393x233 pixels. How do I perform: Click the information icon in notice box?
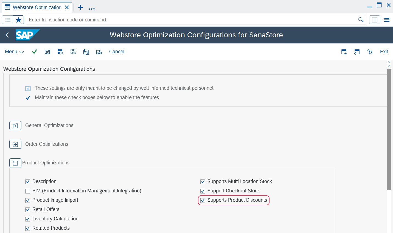[28, 88]
